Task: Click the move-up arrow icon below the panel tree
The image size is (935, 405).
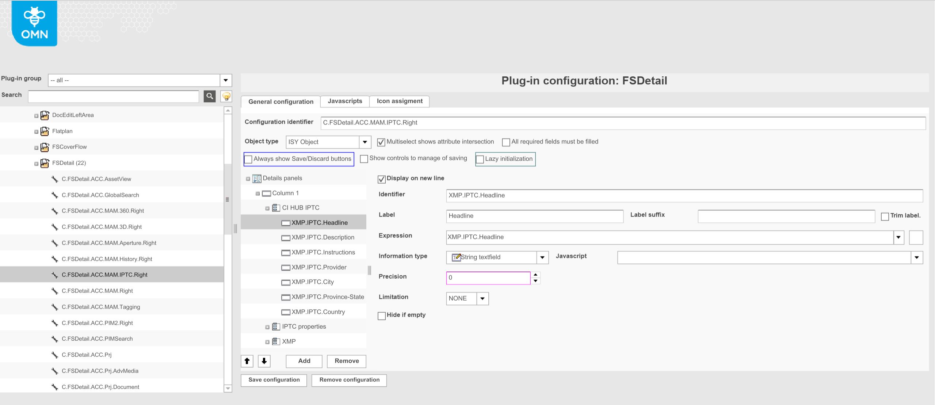Action: (x=247, y=361)
